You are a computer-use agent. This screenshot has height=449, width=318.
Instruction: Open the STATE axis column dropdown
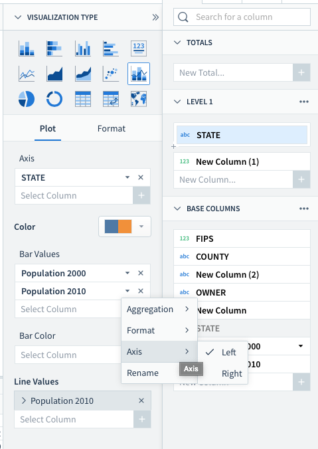(127, 177)
